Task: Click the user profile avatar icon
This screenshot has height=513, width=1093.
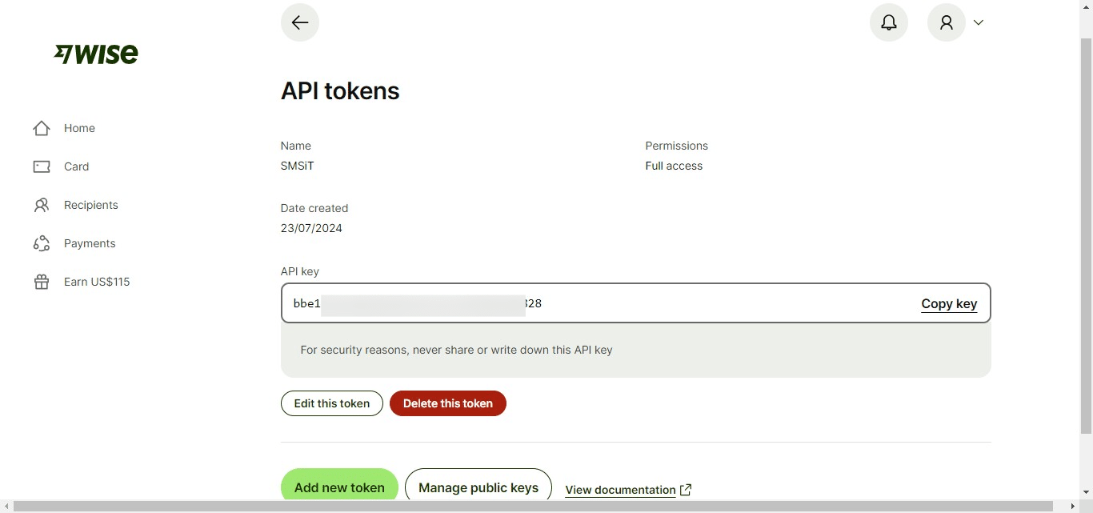Action: [946, 22]
